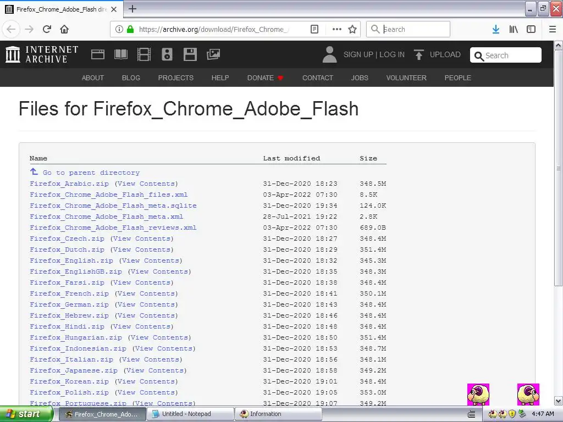Click the user avatar icon
The image size is (563, 422).
329,54
